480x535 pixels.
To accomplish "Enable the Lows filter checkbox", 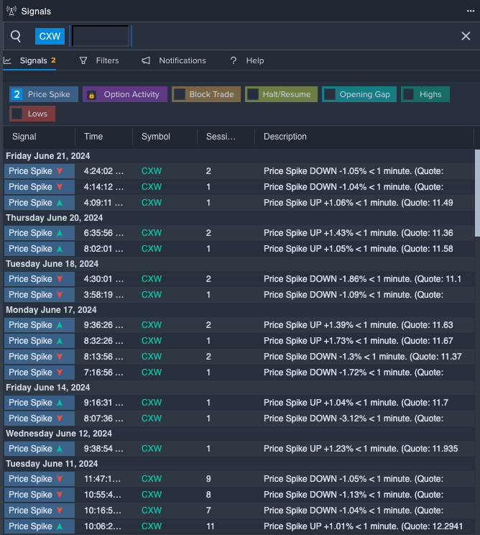I will click(17, 114).
